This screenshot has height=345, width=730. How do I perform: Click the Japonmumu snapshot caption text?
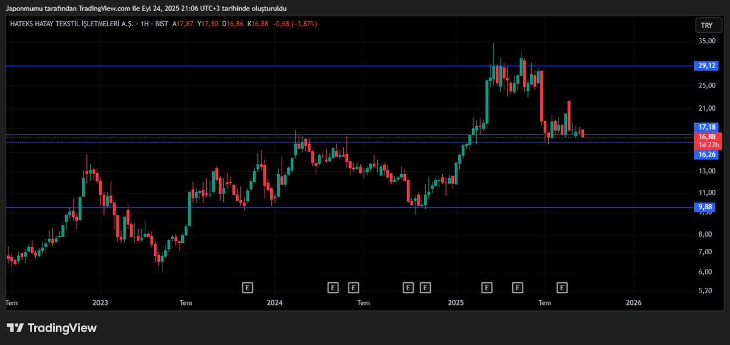click(147, 9)
